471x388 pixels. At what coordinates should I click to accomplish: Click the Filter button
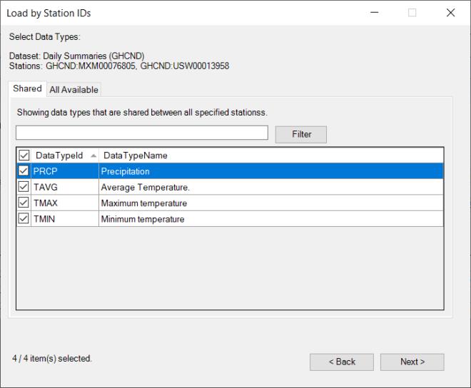pyautogui.click(x=301, y=134)
